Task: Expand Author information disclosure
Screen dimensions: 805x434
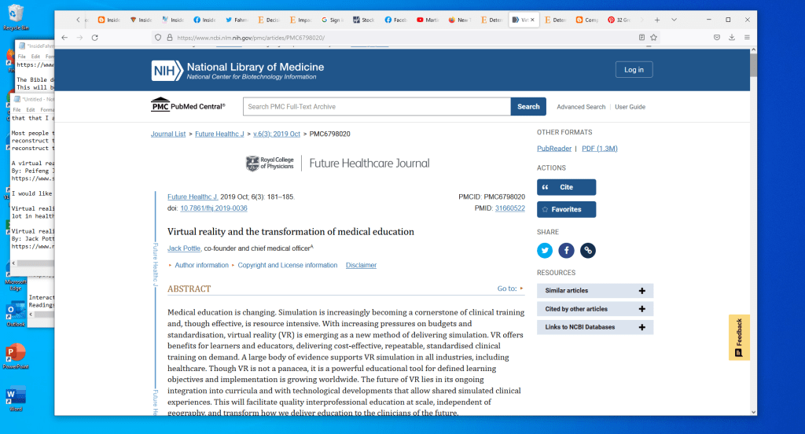Action: pyautogui.click(x=198, y=266)
